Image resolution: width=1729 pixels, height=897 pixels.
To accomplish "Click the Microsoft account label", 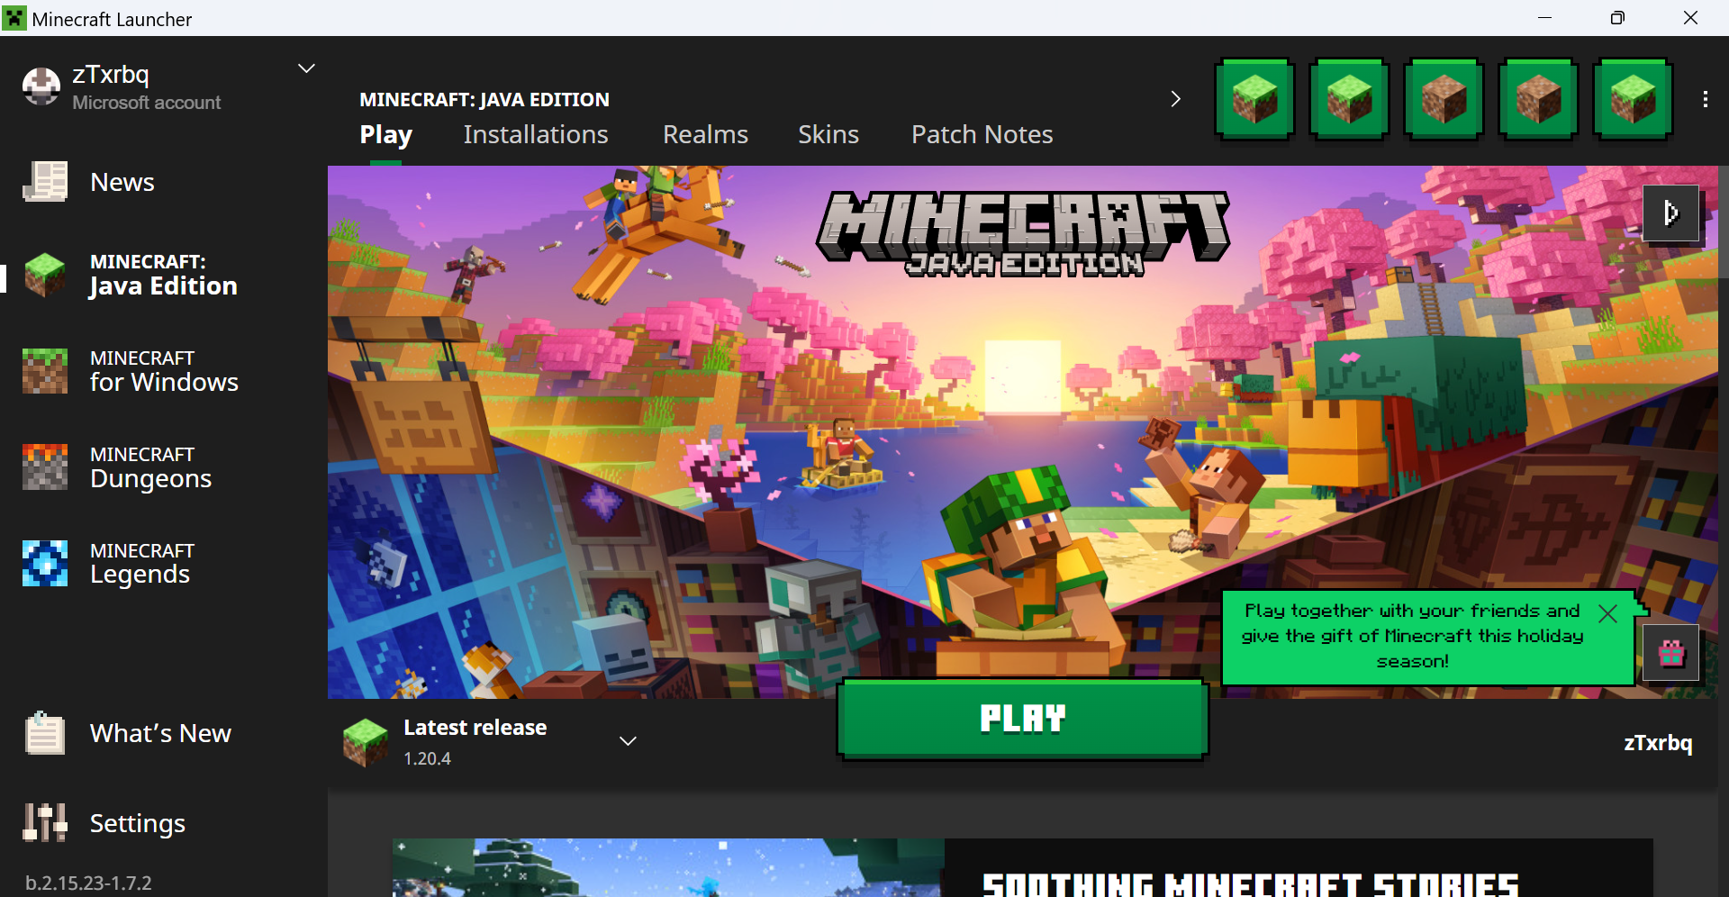I will [x=147, y=103].
